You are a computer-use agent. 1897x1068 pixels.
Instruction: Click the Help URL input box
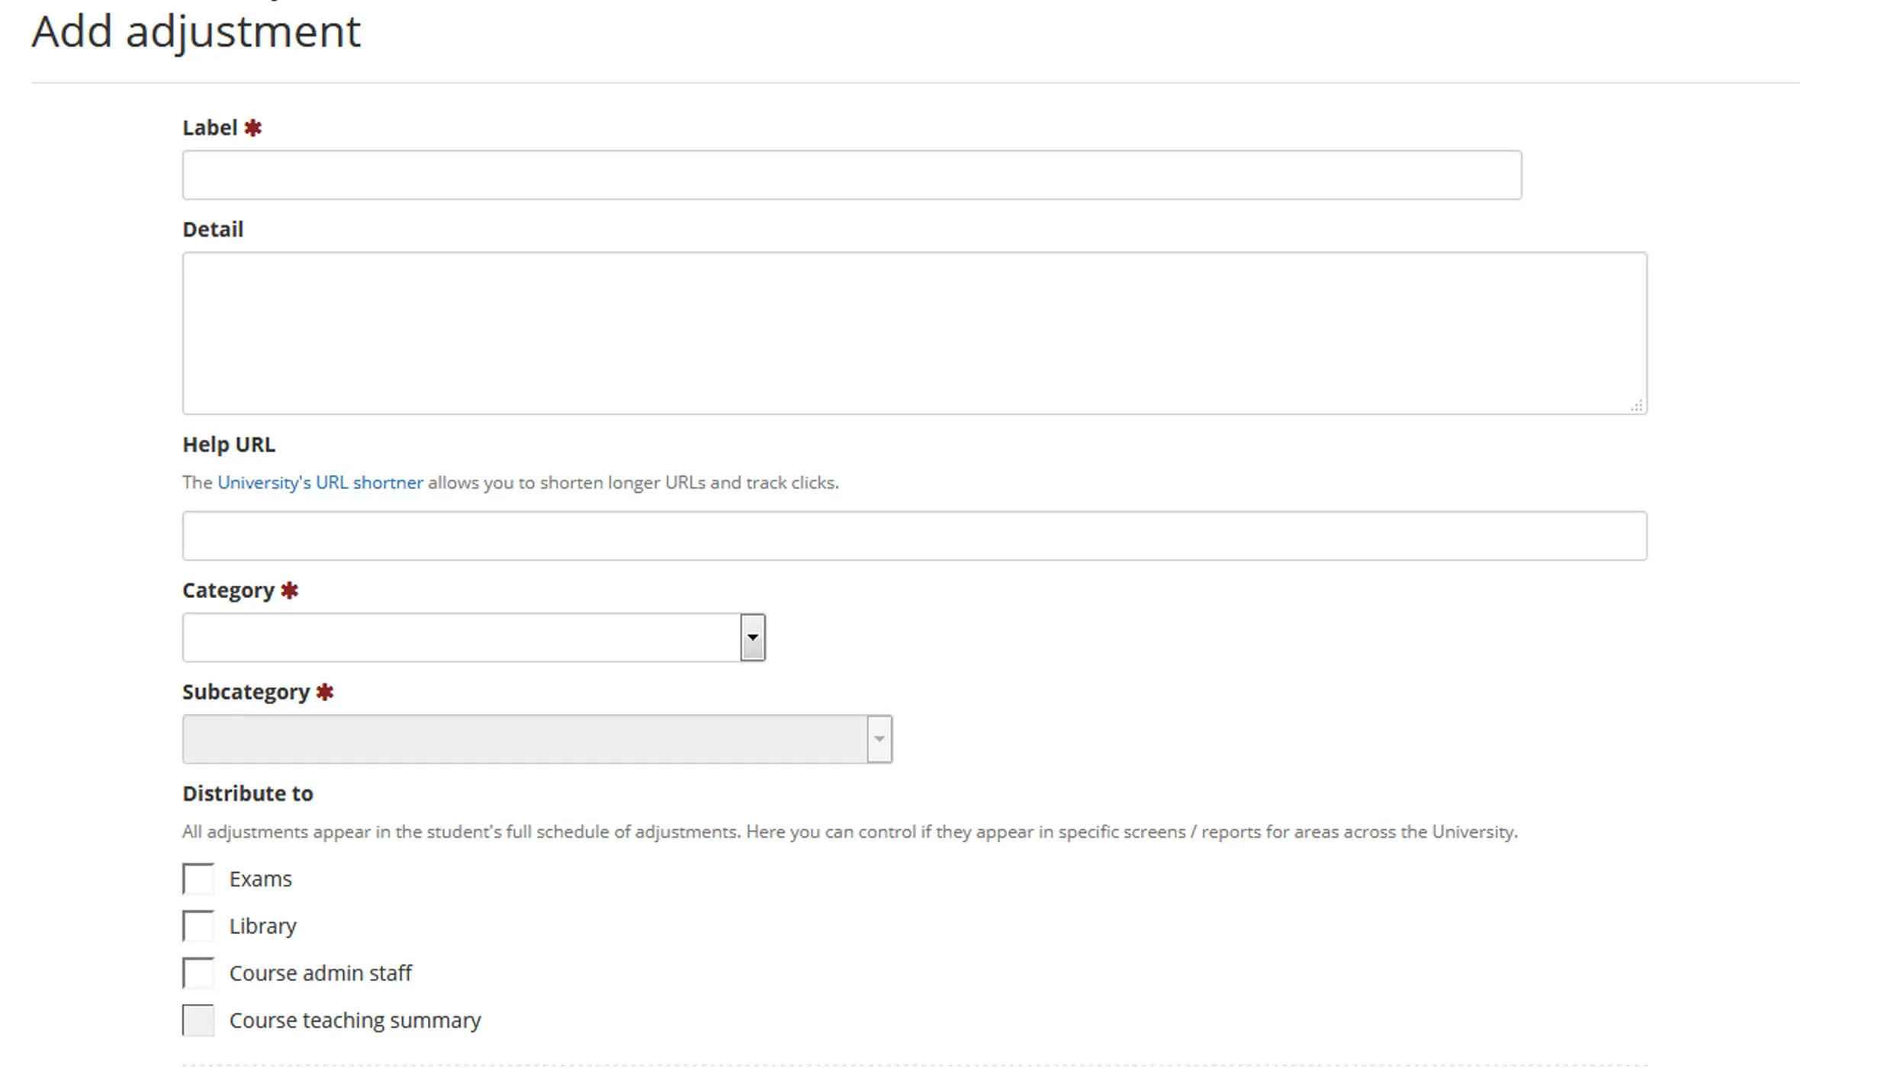click(914, 536)
